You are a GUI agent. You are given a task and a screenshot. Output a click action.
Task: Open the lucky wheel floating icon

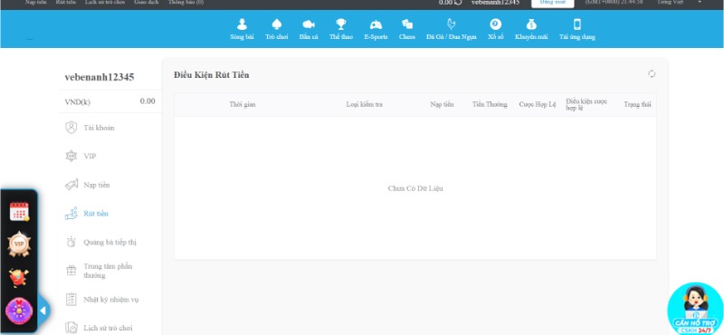tap(19, 311)
